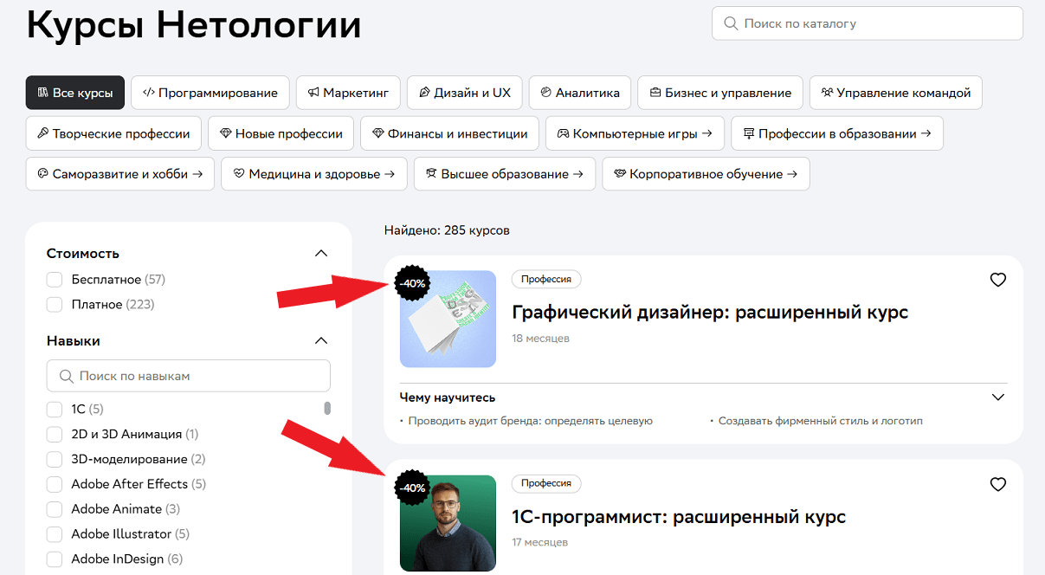The width and height of the screenshot is (1045, 575).
Task: Focus the Поиск по навыкам field
Action: [189, 376]
